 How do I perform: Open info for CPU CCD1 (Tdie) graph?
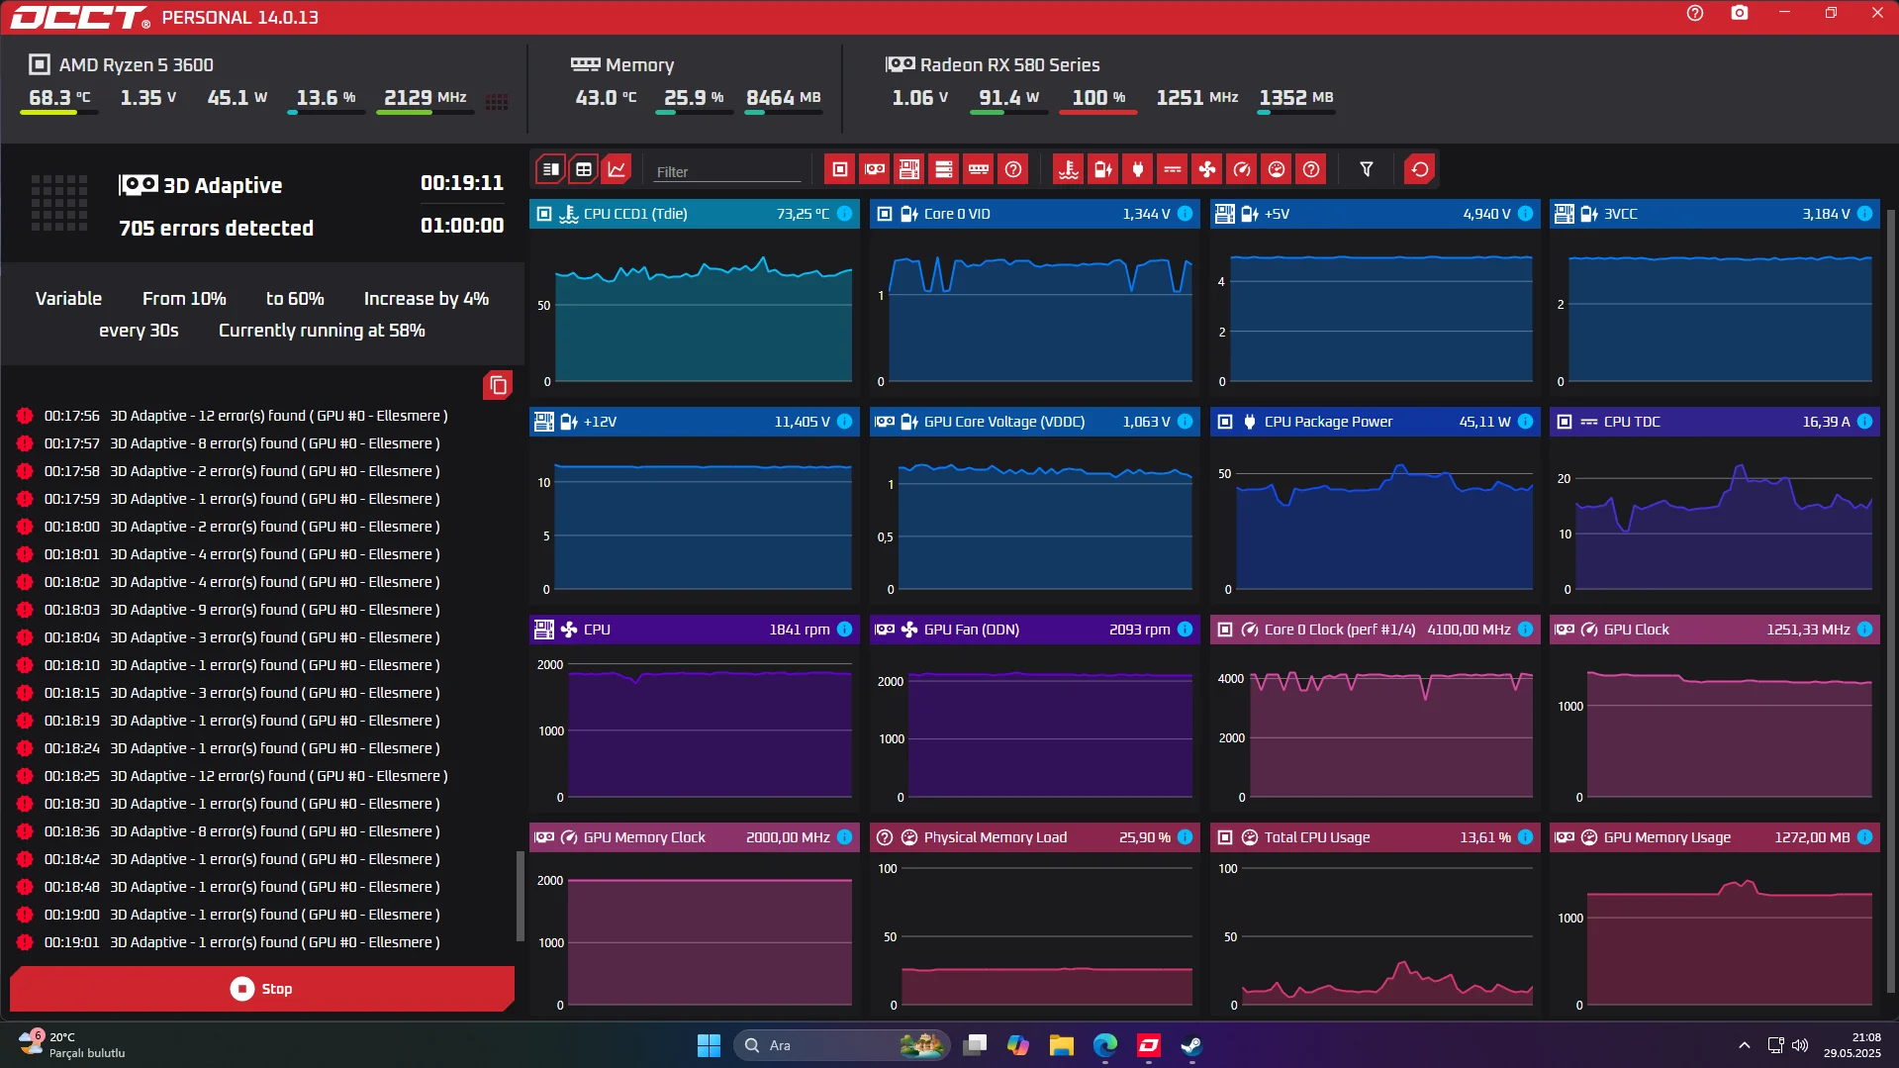point(845,214)
